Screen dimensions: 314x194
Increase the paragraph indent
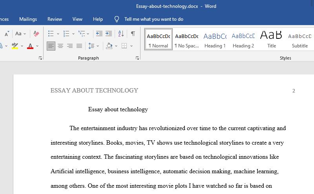click(x=109, y=34)
